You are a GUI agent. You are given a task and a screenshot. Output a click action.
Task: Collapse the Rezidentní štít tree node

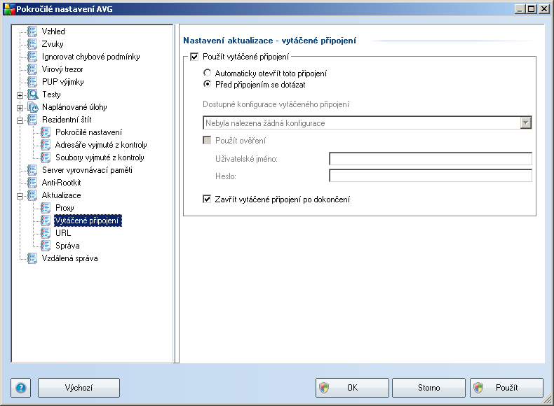pos(20,120)
